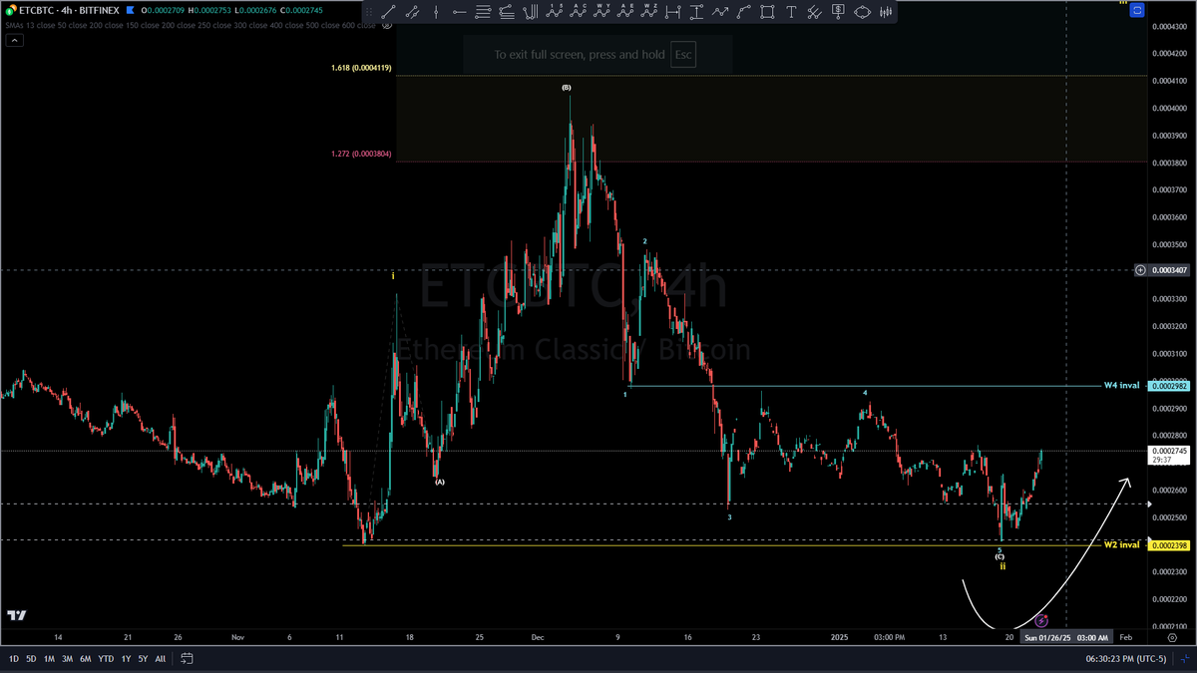Set time range to 3M
Screen dimensions: 1197x673
click(67, 659)
